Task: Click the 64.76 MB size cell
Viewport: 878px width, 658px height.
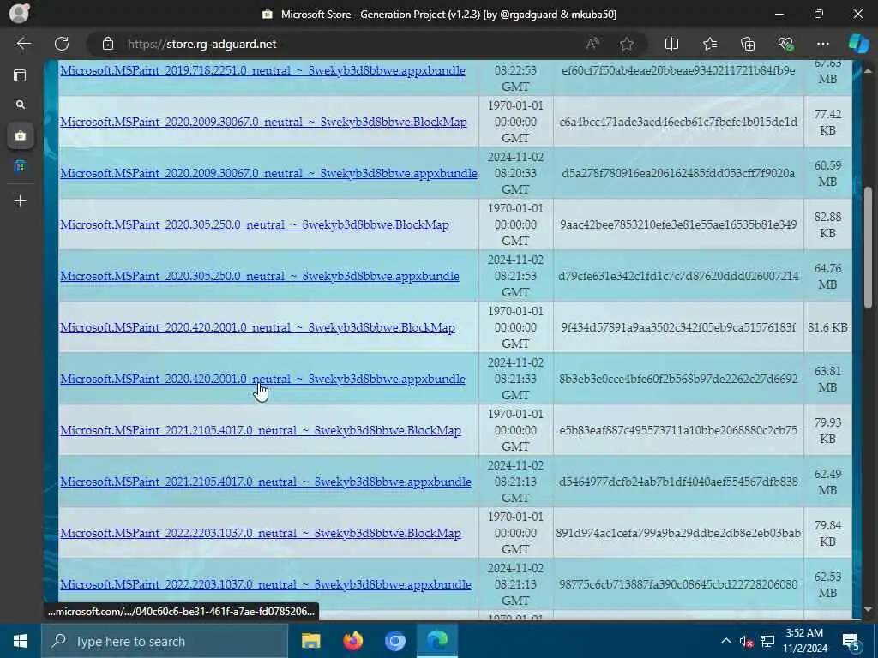Action: [x=827, y=277]
